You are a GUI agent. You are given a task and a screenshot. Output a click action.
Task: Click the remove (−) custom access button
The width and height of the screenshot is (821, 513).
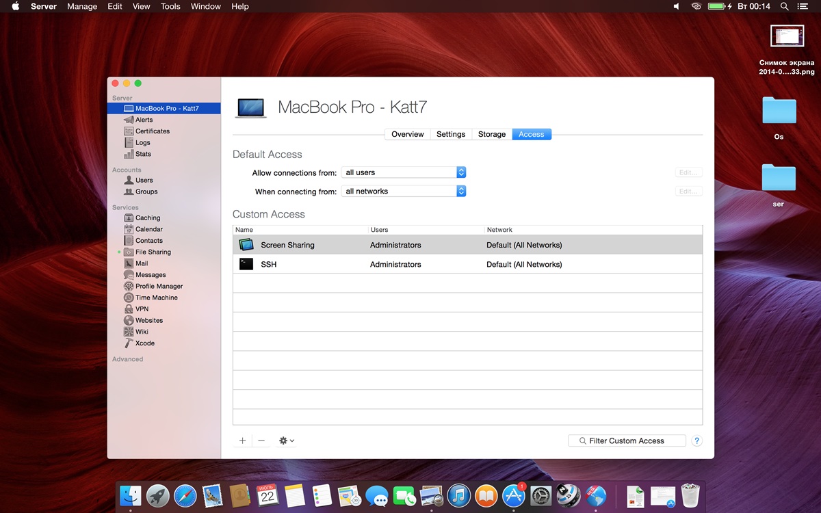pos(261,441)
